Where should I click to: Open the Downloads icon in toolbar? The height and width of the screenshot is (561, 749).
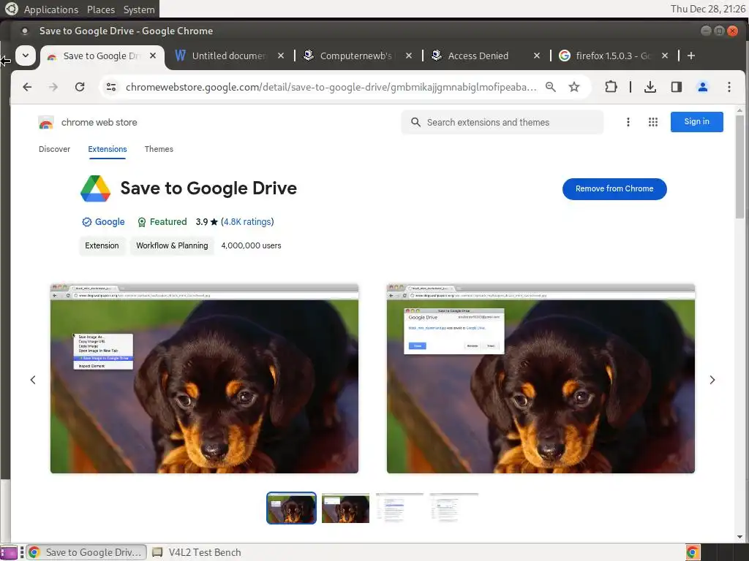tap(650, 87)
